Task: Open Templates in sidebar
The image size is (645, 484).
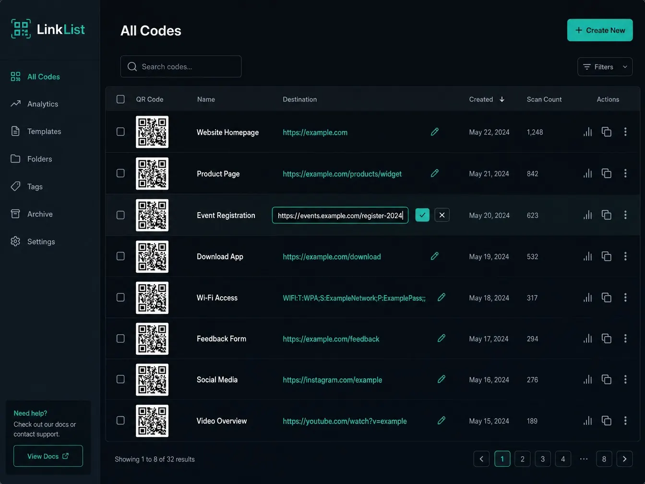Action: point(36,131)
